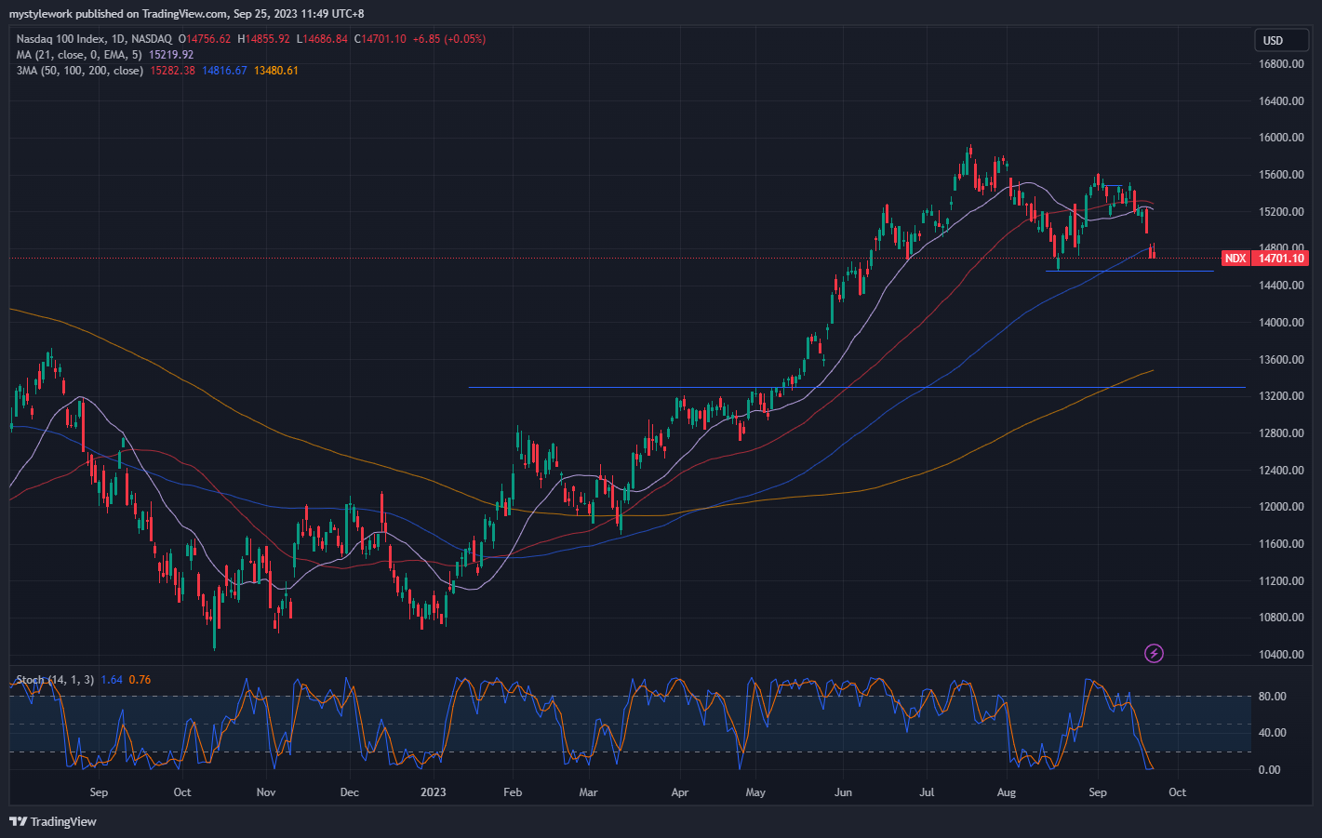Image resolution: width=1322 pixels, height=838 pixels.
Task: Click the TradingView logo at bottom left
Action: click(53, 821)
